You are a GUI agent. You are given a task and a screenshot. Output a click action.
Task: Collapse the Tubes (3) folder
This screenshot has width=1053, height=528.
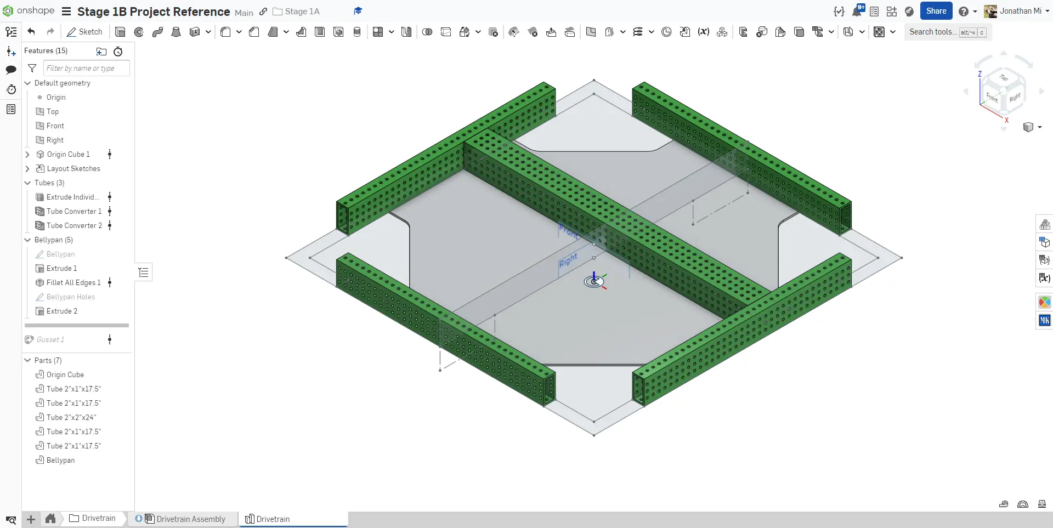(x=27, y=183)
